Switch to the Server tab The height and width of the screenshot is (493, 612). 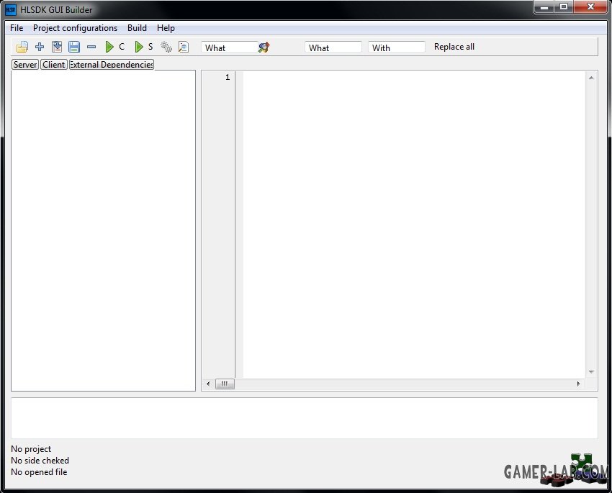25,64
